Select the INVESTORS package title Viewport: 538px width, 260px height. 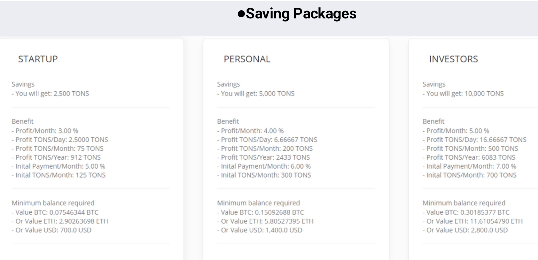point(453,59)
